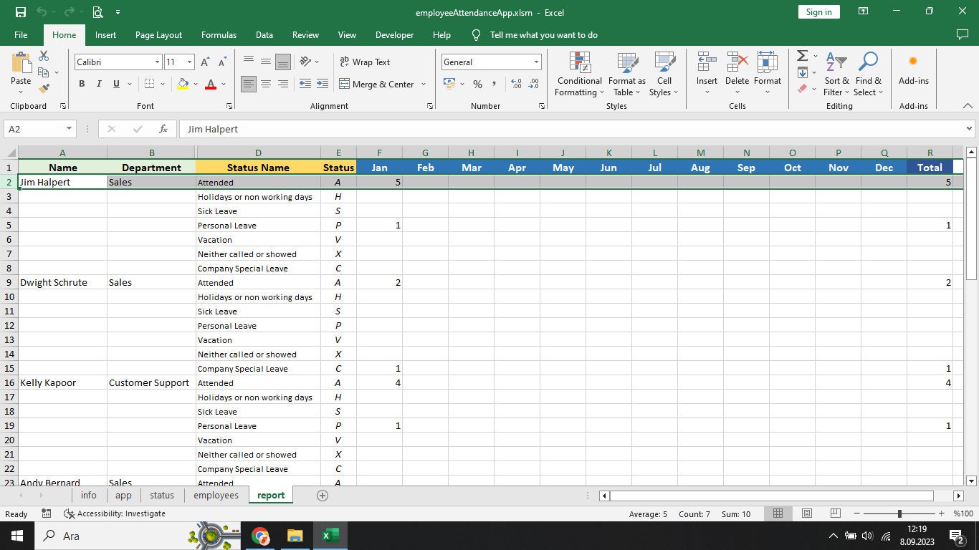This screenshot has width=979, height=550.
Task: Toggle bold formatting
Action: coord(81,84)
